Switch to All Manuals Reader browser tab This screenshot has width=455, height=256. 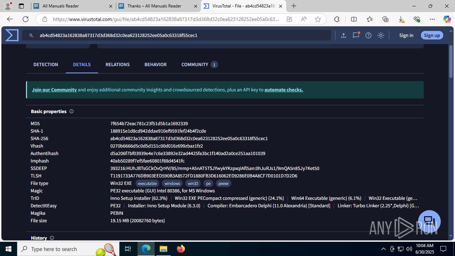click(73, 6)
